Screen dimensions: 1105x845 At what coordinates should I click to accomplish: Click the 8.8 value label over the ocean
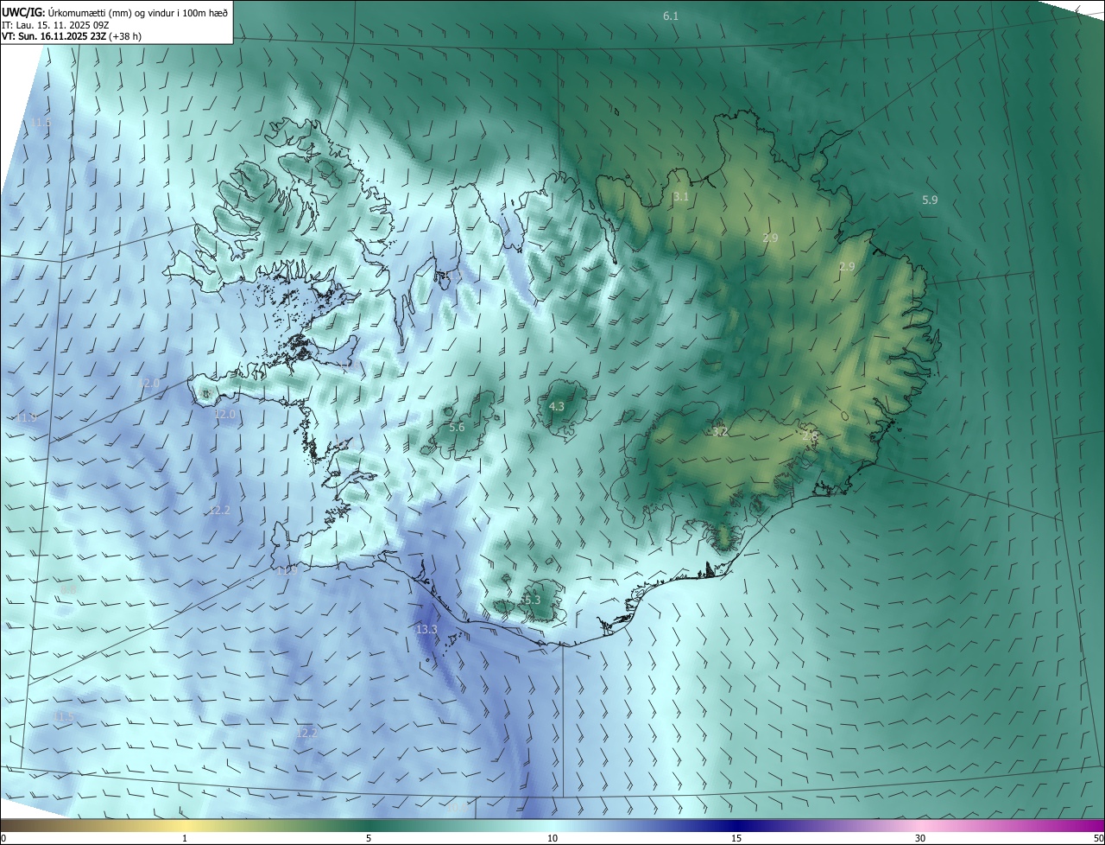(68, 588)
